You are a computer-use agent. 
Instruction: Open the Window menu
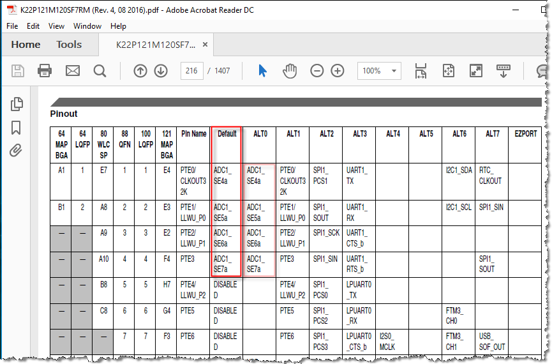(87, 26)
